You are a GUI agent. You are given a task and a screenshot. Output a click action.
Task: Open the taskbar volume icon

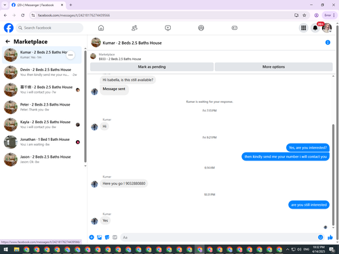(x=299, y=249)
